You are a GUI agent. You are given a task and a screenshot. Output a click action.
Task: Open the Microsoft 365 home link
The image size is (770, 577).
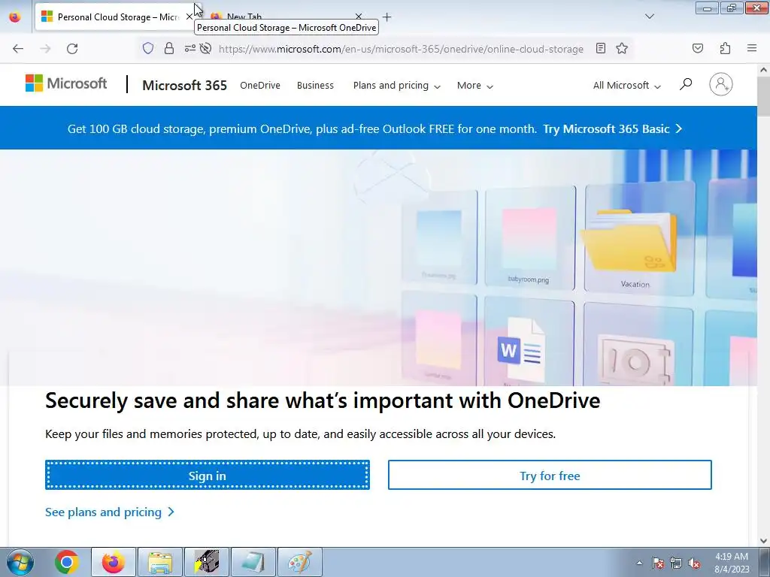point(185,86)
